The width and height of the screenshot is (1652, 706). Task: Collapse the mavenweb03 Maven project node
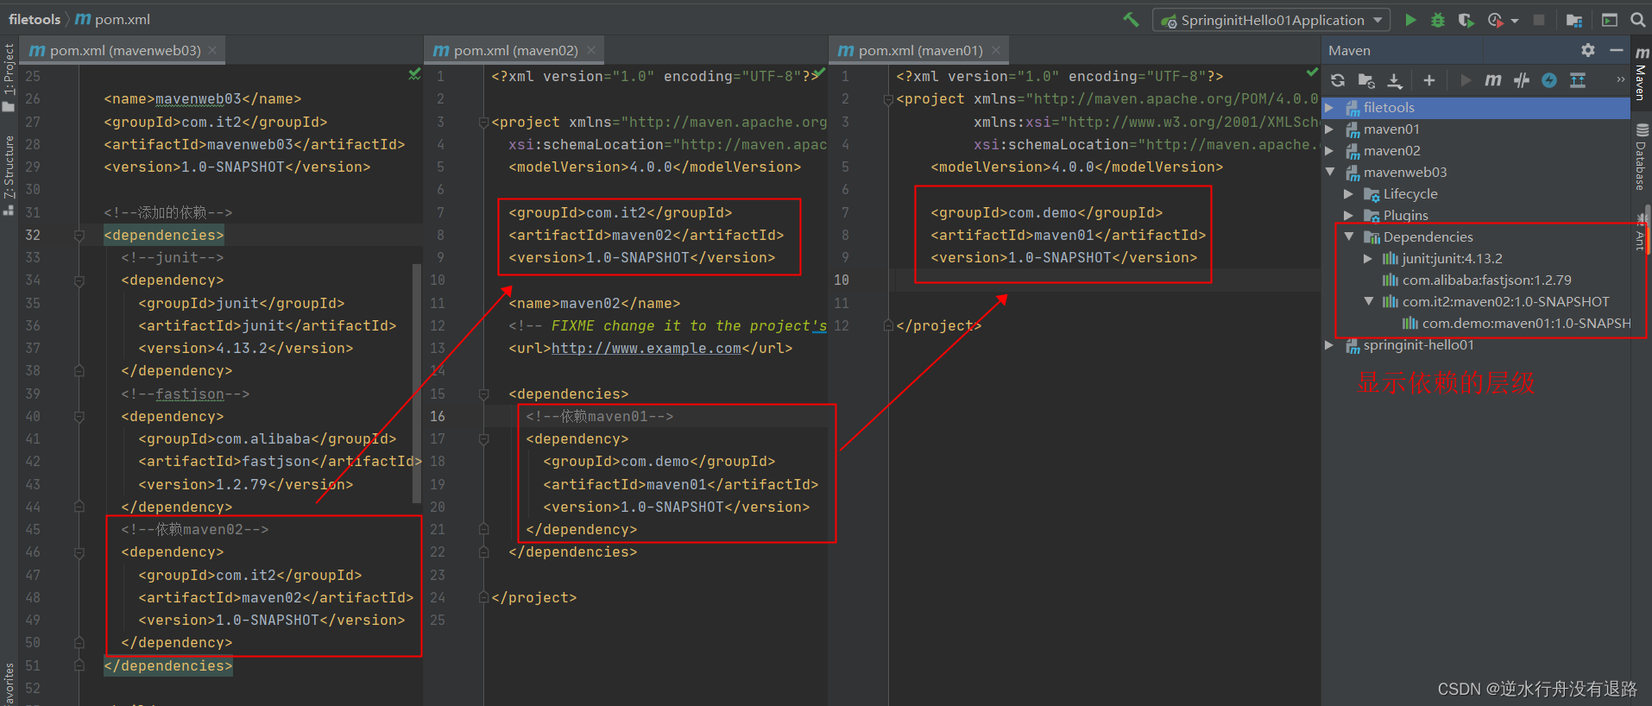(x=1330, y=173)
